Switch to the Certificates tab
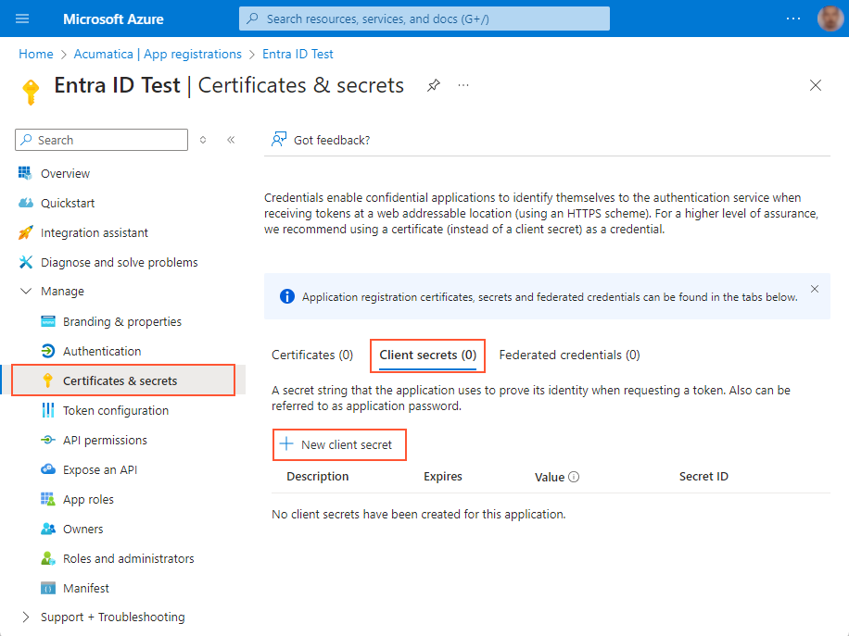849x636 pixels. click(312, 355)
